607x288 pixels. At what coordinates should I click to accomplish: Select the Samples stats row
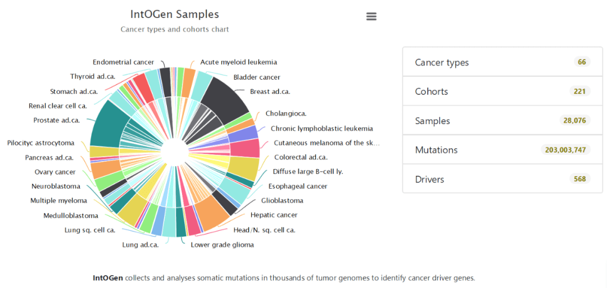(502, 121)
